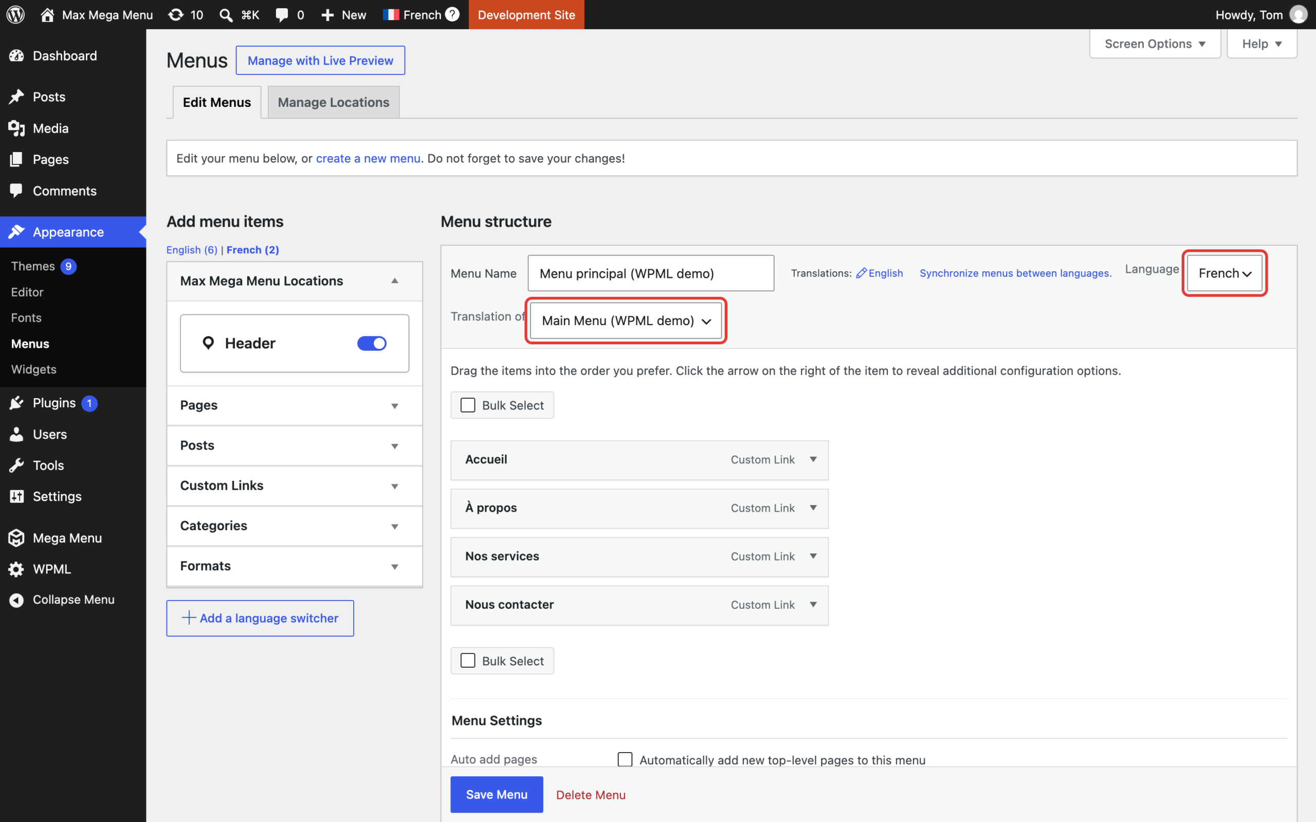Click the help question mark beside French

452,14
